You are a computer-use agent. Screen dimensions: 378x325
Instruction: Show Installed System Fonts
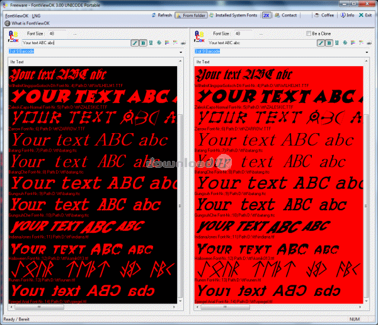coord(233,15)
